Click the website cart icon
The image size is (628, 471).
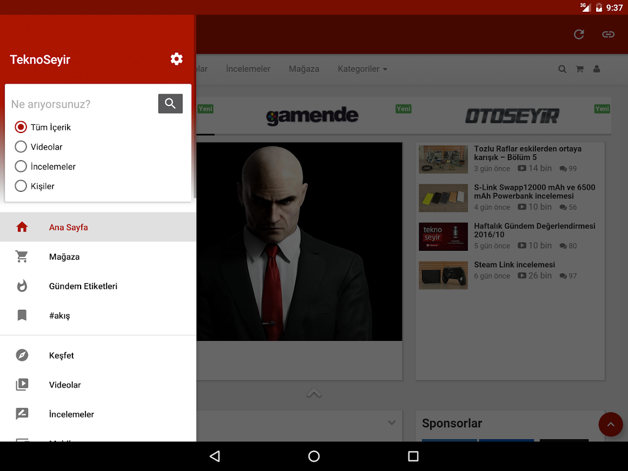[x=580, y=69]
